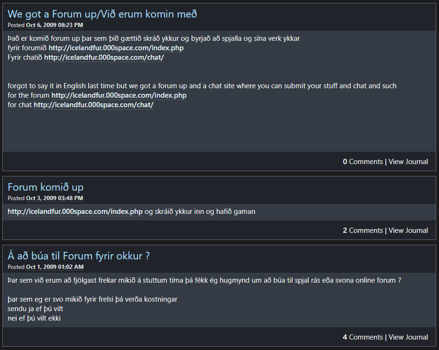Screen dimensions: 439x350
Task: Open the index.php link after 'for the forum'
Action: point(119,95)
